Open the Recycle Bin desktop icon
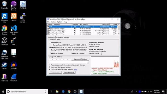Viewport: 167px width, 94px height. tap(4, 5)
